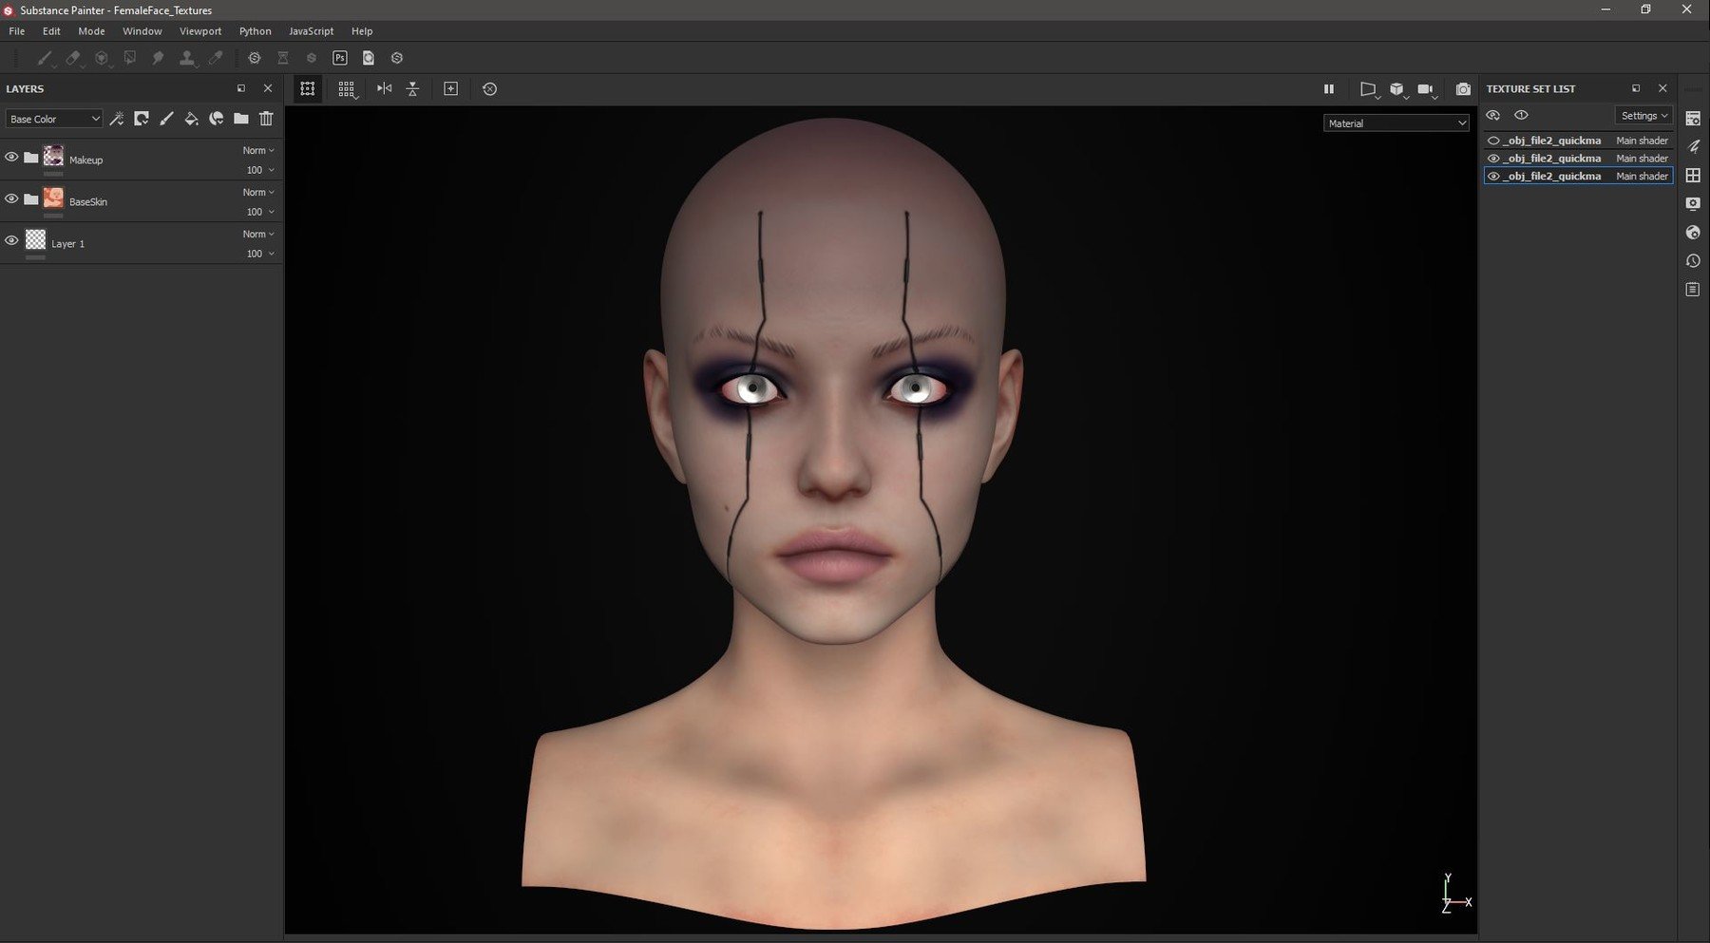Open Makeup layer opacity 100 dropdown
Viewport: 1710px width, 943px height.
point(260,170)
